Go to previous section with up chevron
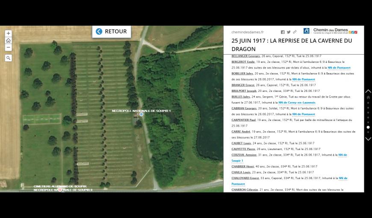Screen dimensions: 372x218 pos(368,91)
